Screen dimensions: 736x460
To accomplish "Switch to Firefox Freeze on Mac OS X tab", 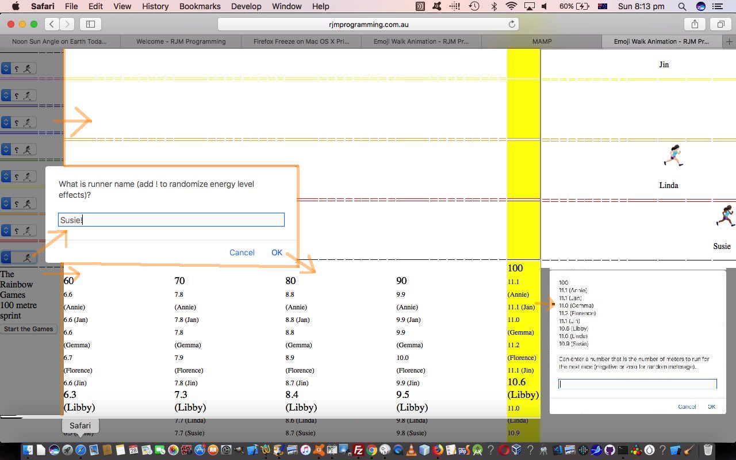I will click(x=301, y=41).
